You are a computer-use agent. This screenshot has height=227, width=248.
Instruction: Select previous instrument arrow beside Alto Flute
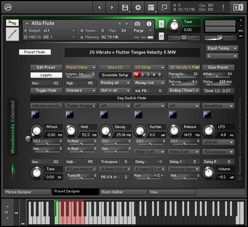[x=120, y=24]
